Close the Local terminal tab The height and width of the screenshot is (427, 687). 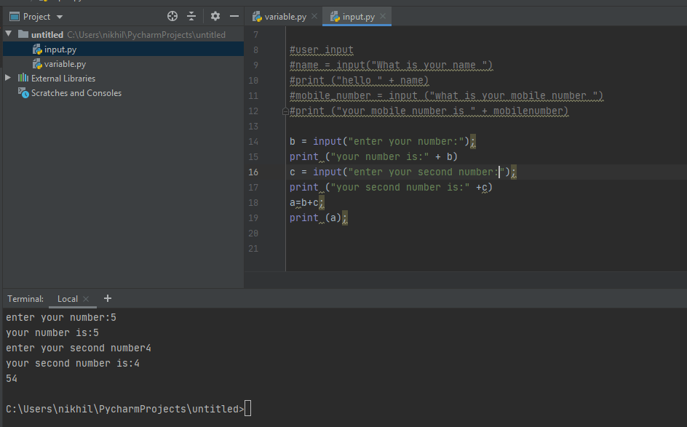tap(86, 299)
